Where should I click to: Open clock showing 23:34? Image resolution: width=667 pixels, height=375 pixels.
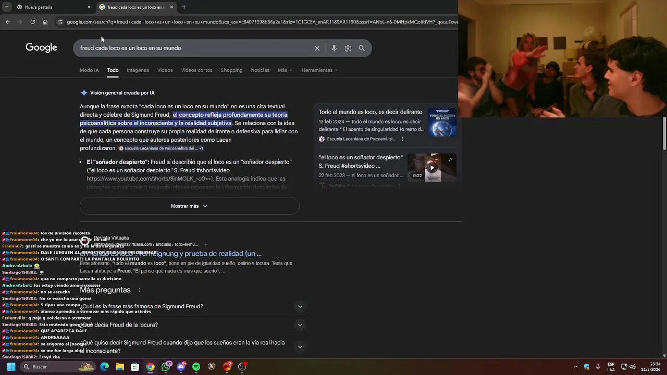click(x=651, y=367)
